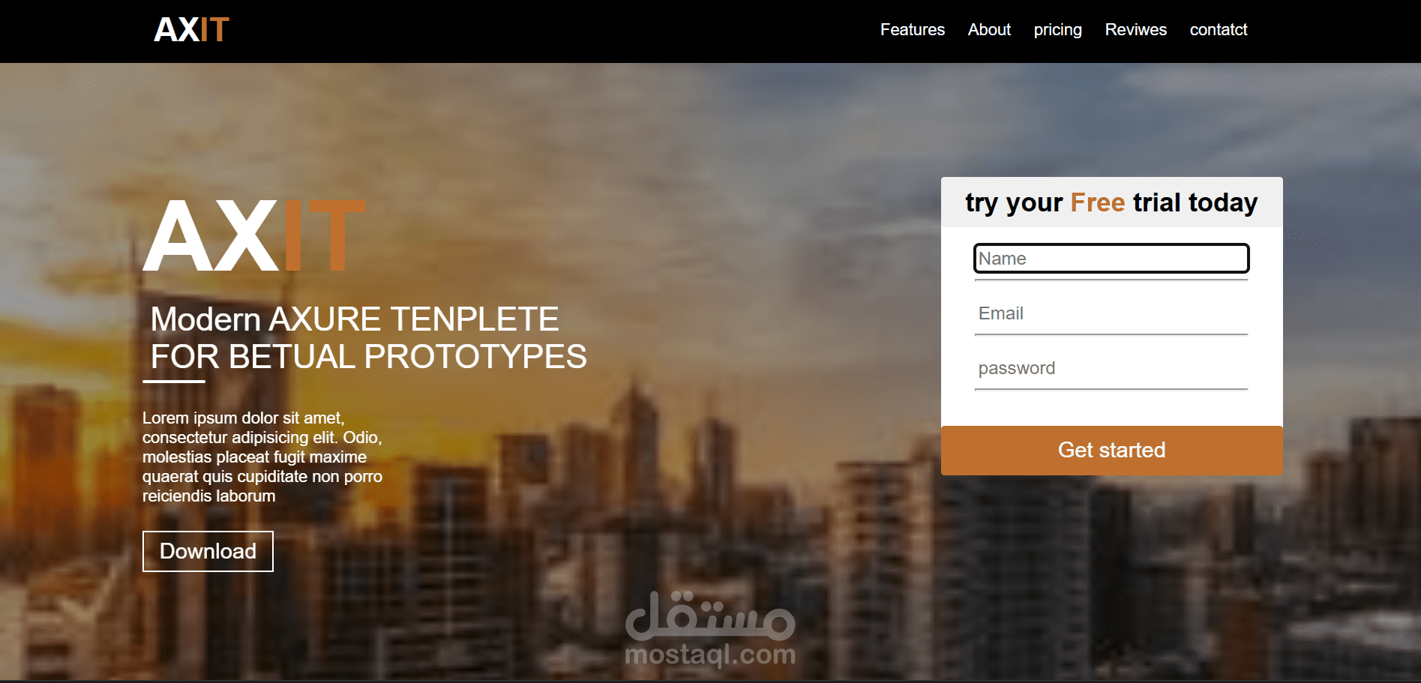
Task: Select the Reviwes nav link
Action: (1135, 30)
